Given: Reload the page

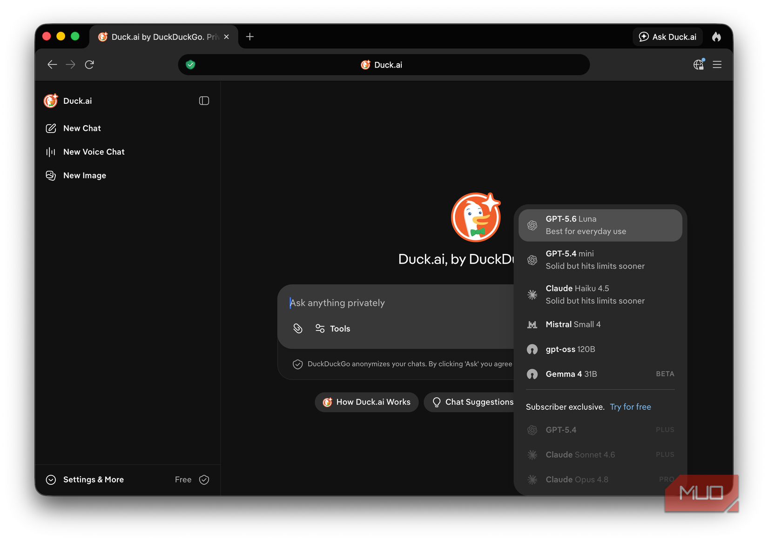Looking at the screenshot, I should (x=89, y=65).
